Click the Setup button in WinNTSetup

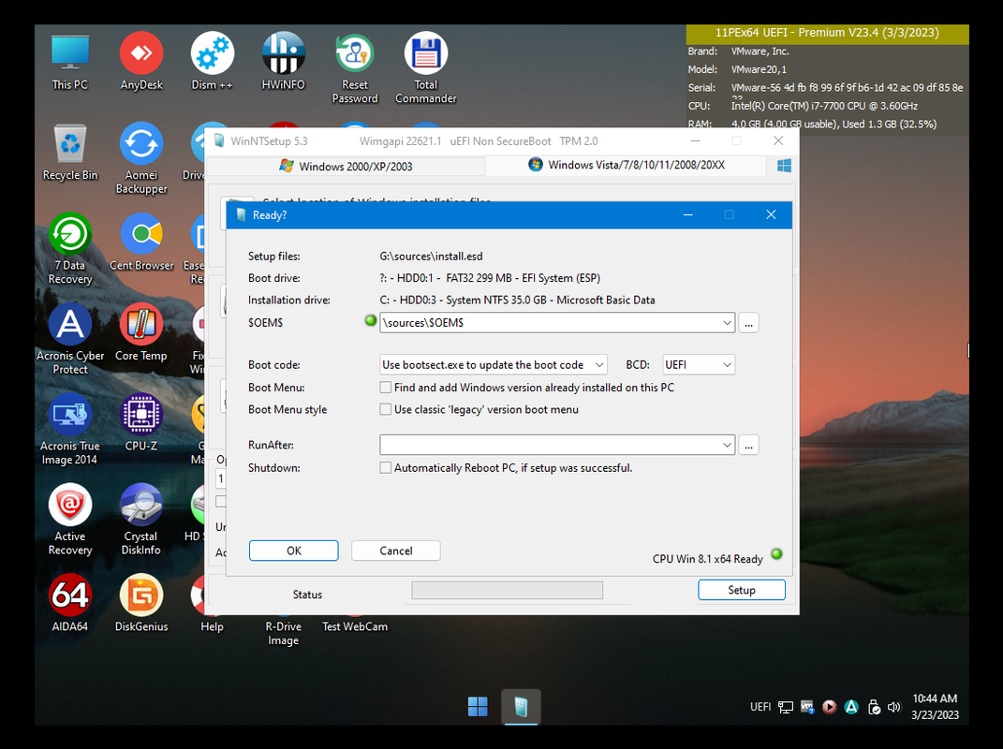point(742,590)
